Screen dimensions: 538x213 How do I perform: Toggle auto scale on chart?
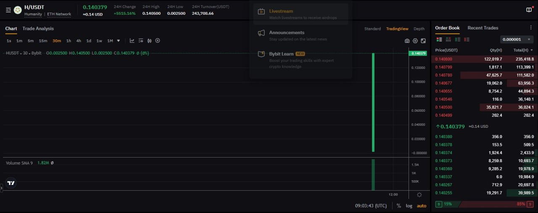[422, 206]
